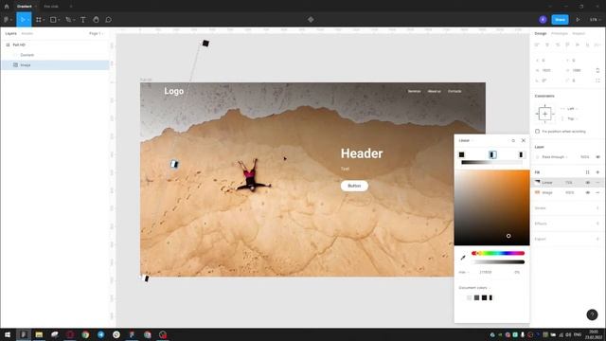Image resolution: width=606 pixels, height=341 pixels.
Task: Close the Linear gradient popup
Action: point(524,141)
